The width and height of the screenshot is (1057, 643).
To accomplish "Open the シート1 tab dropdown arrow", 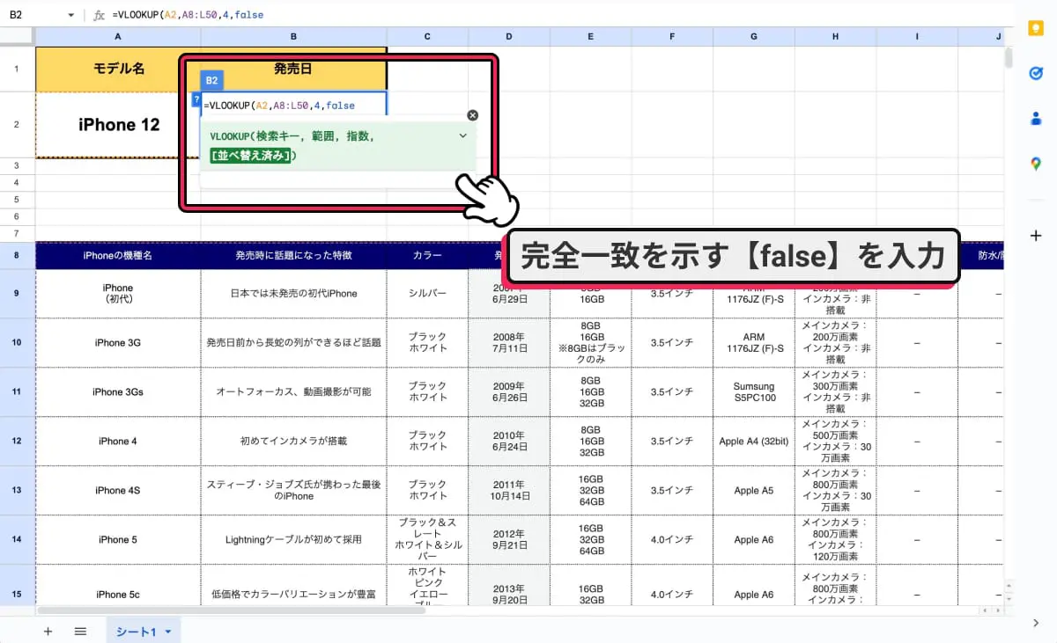I will (x=167, y=632).
